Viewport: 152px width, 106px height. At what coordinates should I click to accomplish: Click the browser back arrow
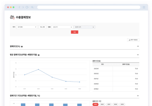tap(20, 7)
